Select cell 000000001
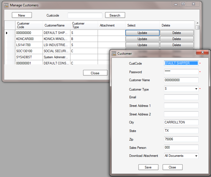The image size is (211, 177). 29,62
